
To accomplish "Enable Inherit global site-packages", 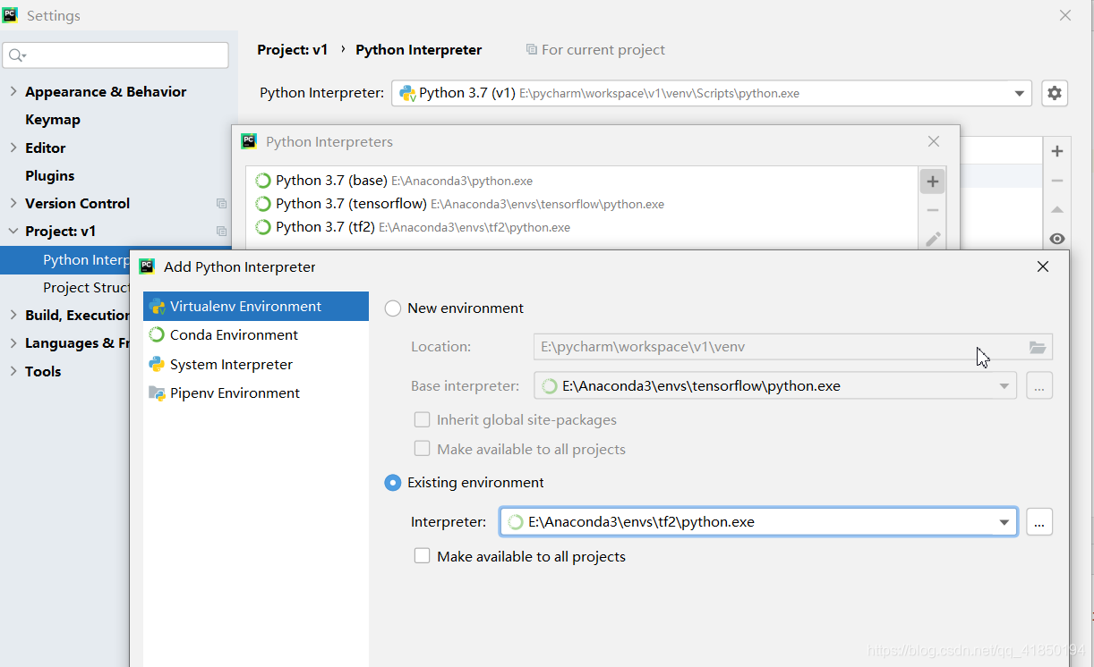I will coord(422,420).
